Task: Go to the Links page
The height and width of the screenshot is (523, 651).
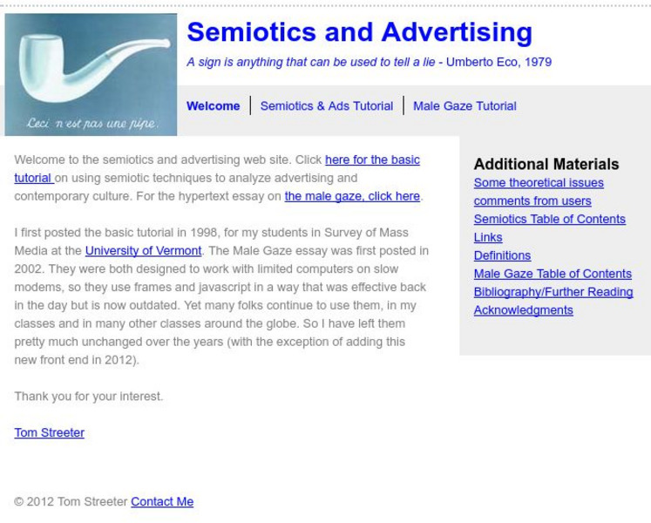Action: coord(488,238)
